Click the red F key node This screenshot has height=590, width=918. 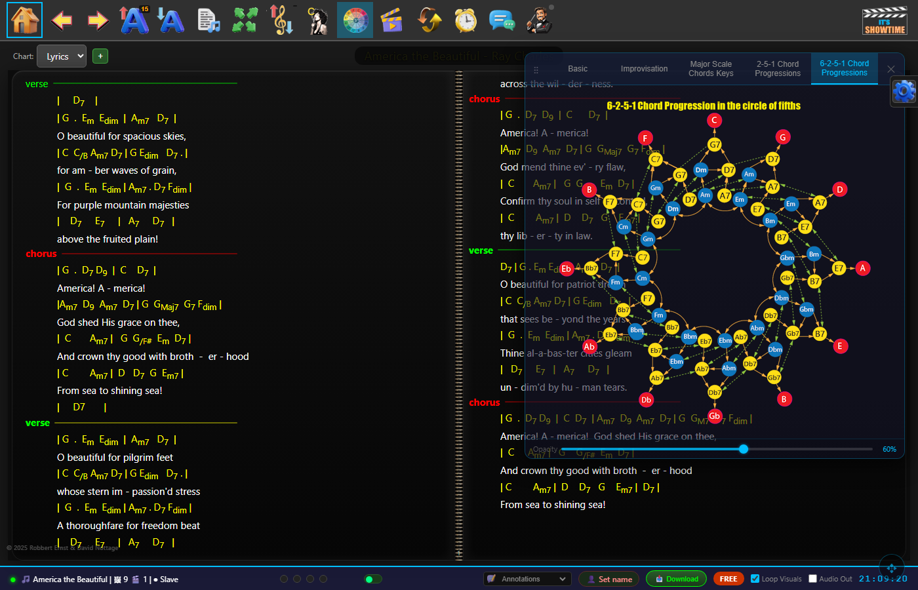click(646, 138)
